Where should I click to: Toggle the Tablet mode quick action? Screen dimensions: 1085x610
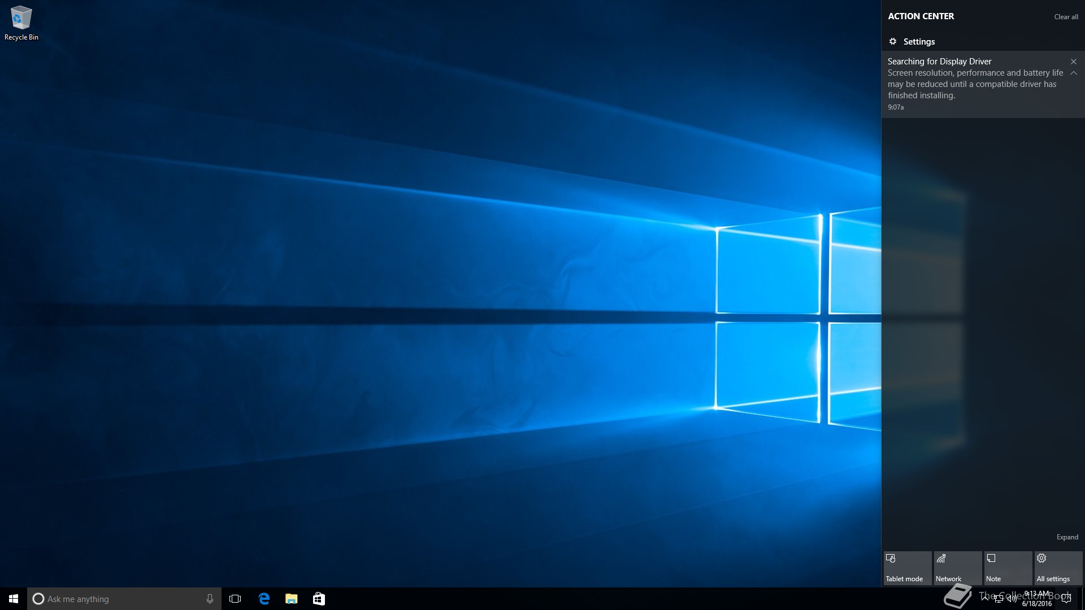907,568
